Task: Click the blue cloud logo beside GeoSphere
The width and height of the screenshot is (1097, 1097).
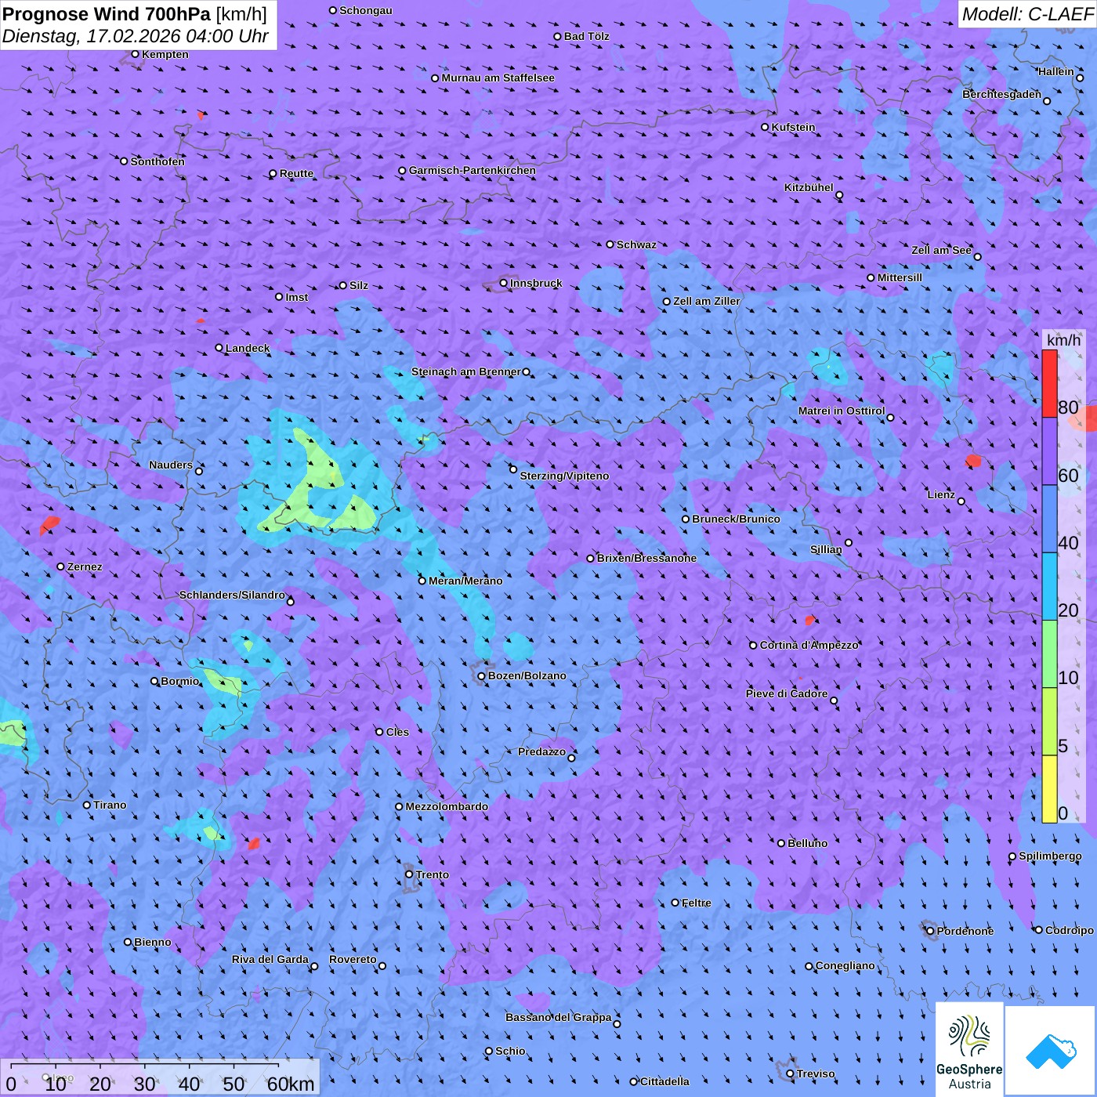Action: pyautogui.click(x=1050, y=1051)
